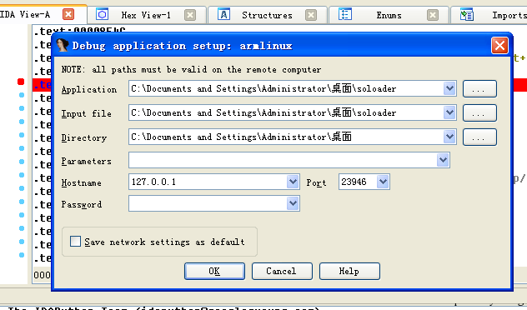Close the Enums tab
The image size is (527, 310).
click(433, 15)
